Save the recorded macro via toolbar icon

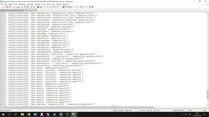[92, 7]
